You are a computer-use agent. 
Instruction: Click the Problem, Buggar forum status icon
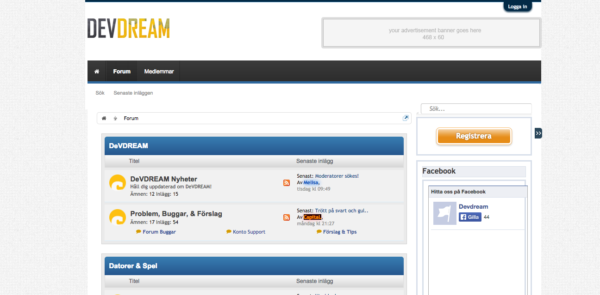pyautogui.click(x=118, y=217)
